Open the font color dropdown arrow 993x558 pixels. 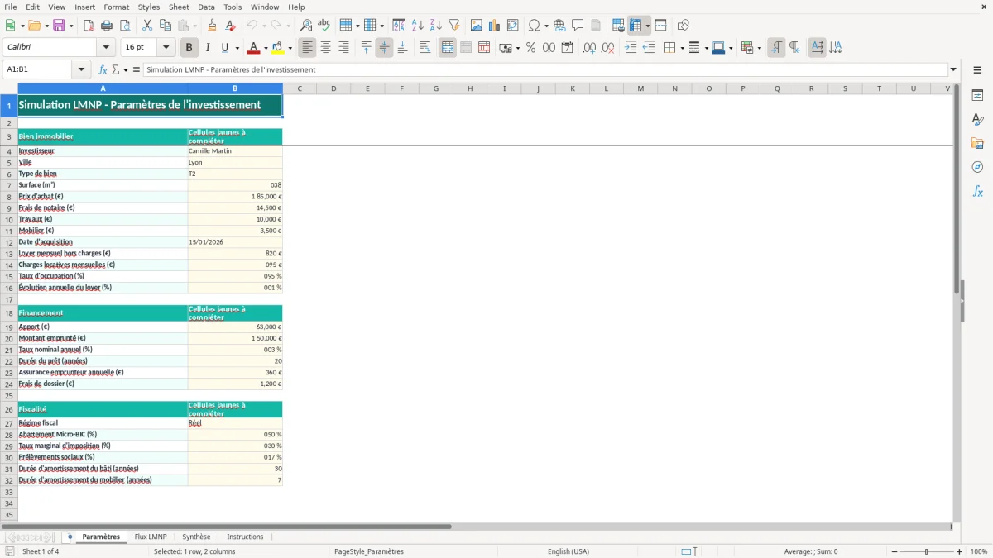(x=265, y=48)
